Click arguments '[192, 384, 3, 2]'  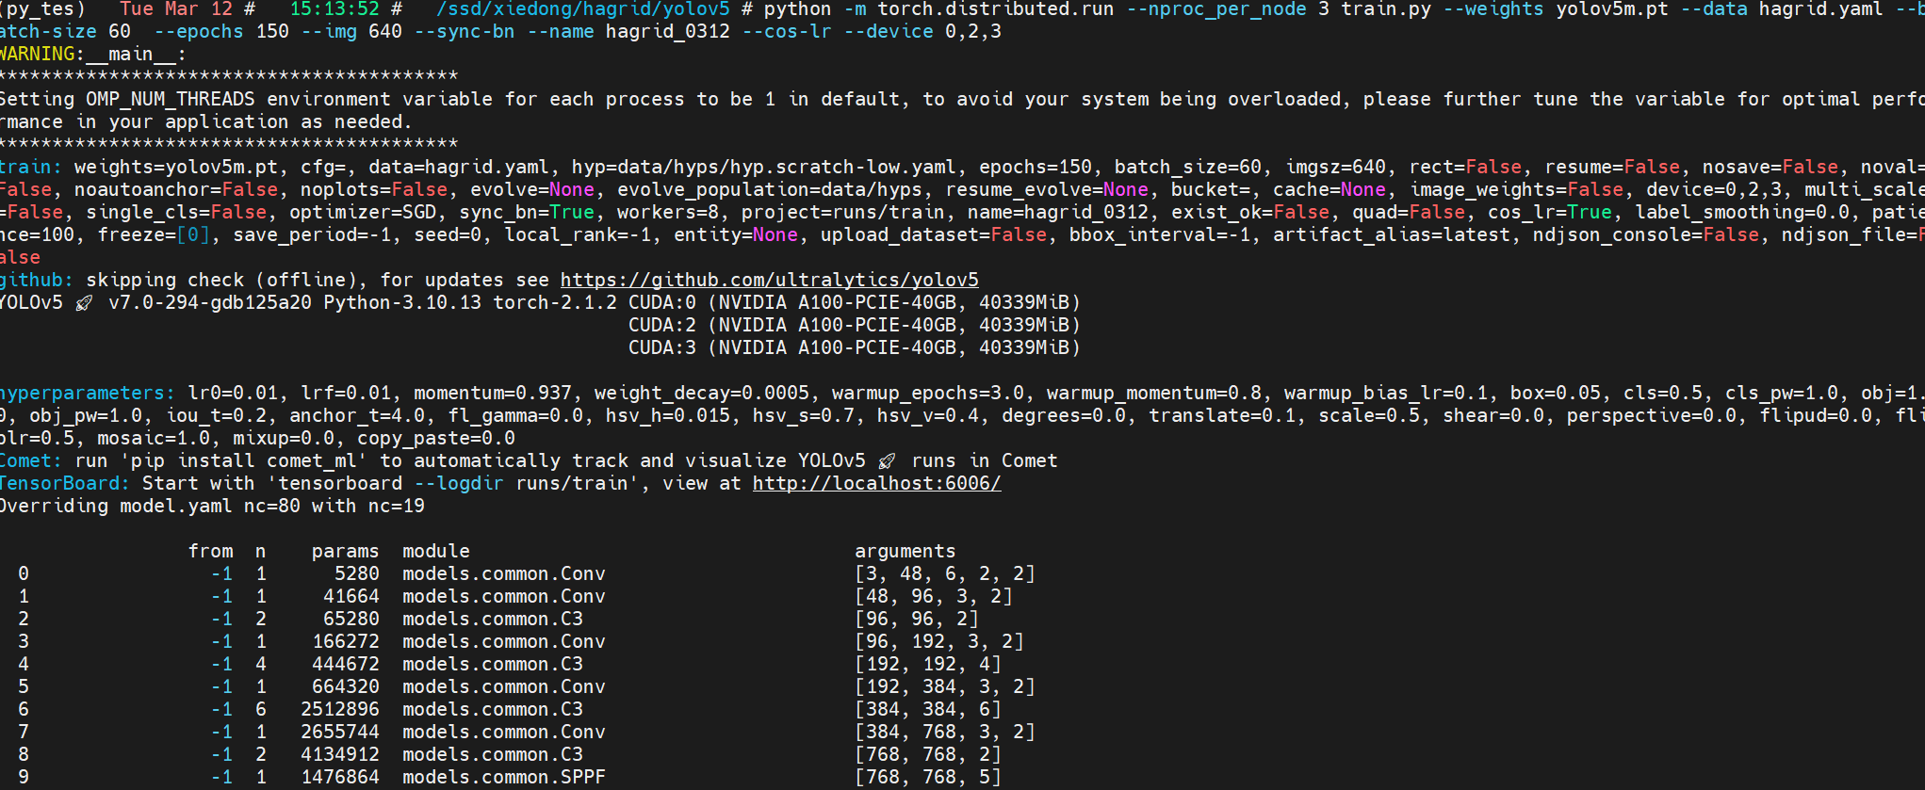click(945, 686)
